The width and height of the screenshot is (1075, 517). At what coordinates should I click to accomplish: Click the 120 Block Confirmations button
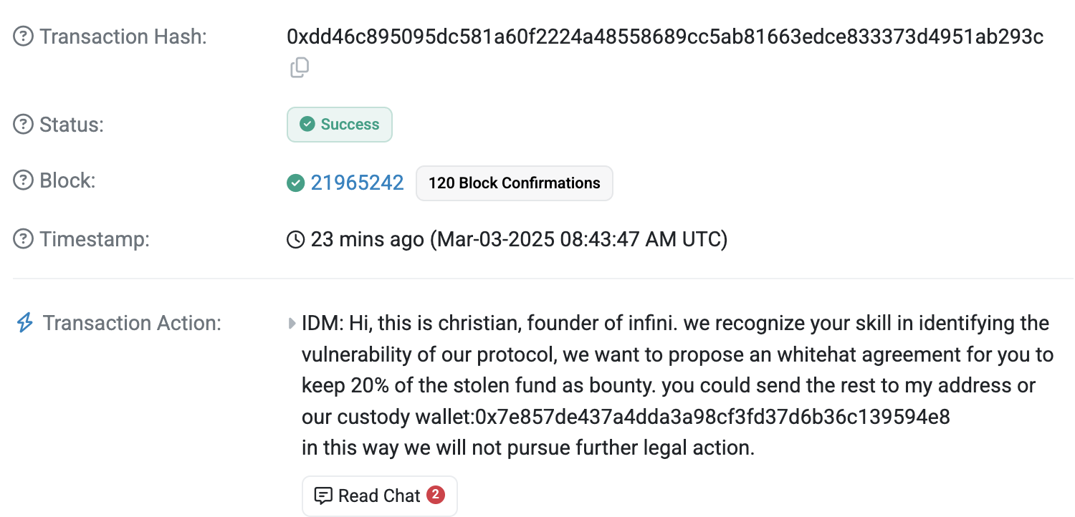[514, 183]
